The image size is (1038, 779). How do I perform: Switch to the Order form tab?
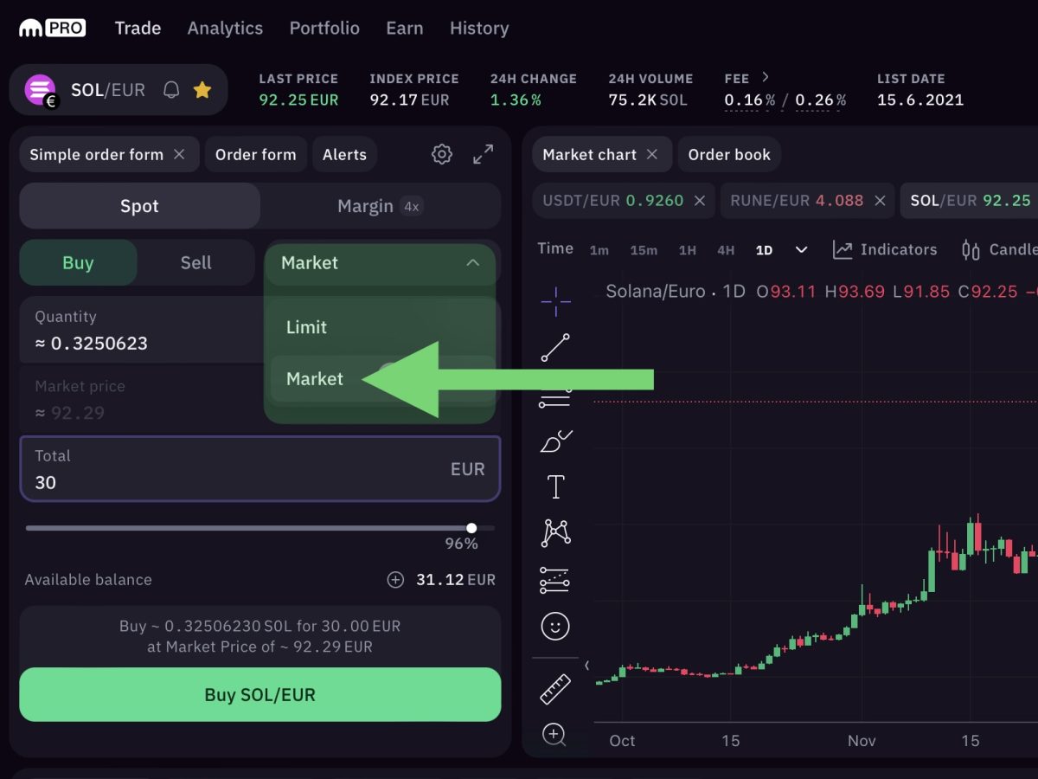point(255,155)
